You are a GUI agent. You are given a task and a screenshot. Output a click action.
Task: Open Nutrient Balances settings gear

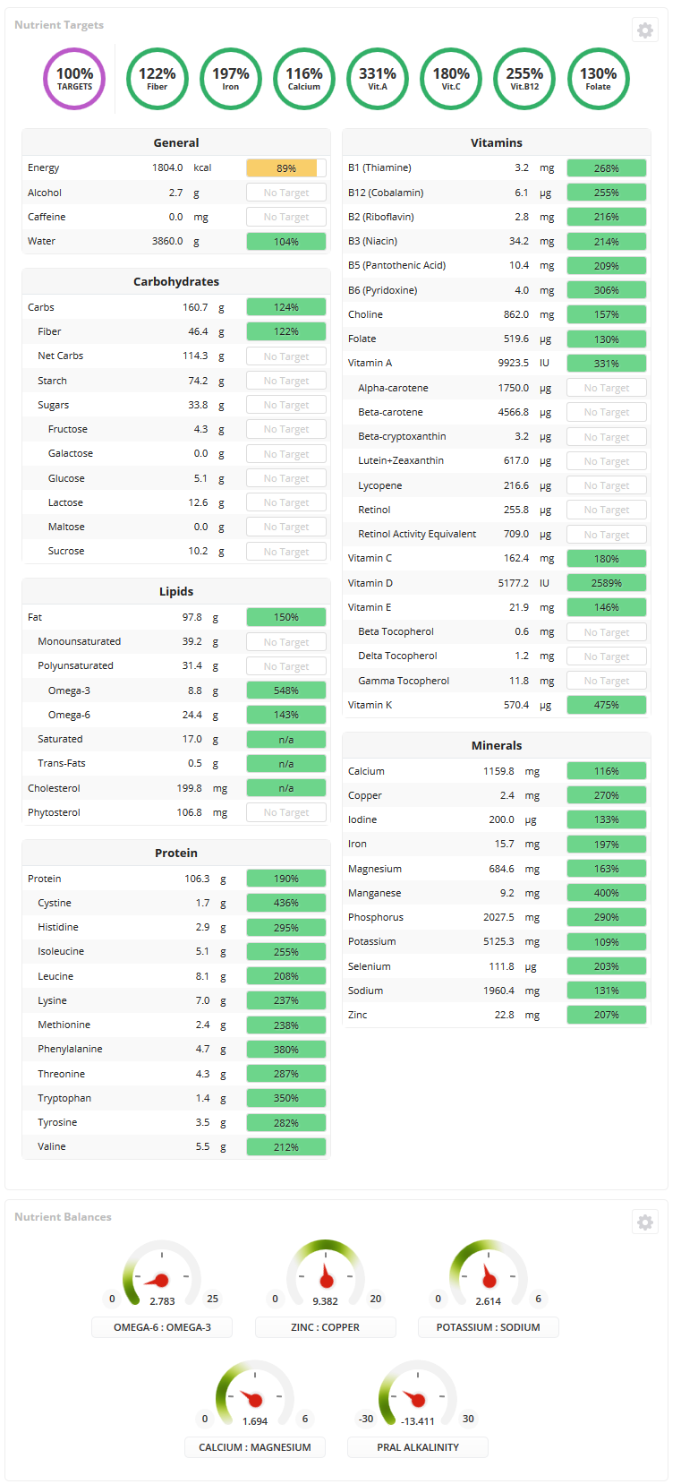click(644, 1222)
